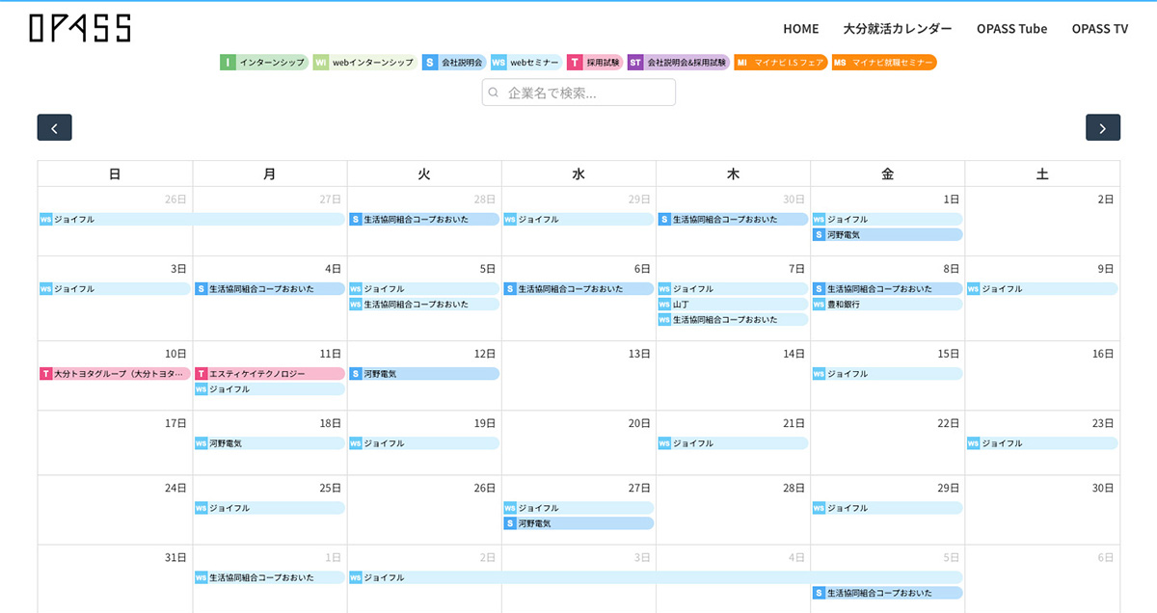The height and width of the screenshot is (613, 1157).
Task: Select the webインターンシップ legend tag
Action: tap(364, 63)
